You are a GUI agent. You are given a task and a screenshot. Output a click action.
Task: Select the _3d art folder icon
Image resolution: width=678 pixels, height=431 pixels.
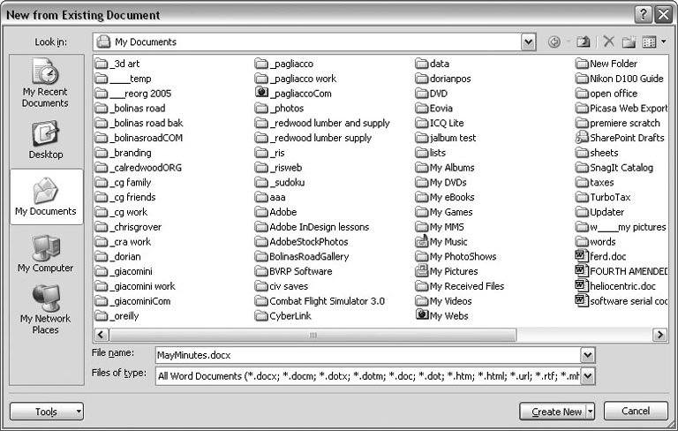102,64
